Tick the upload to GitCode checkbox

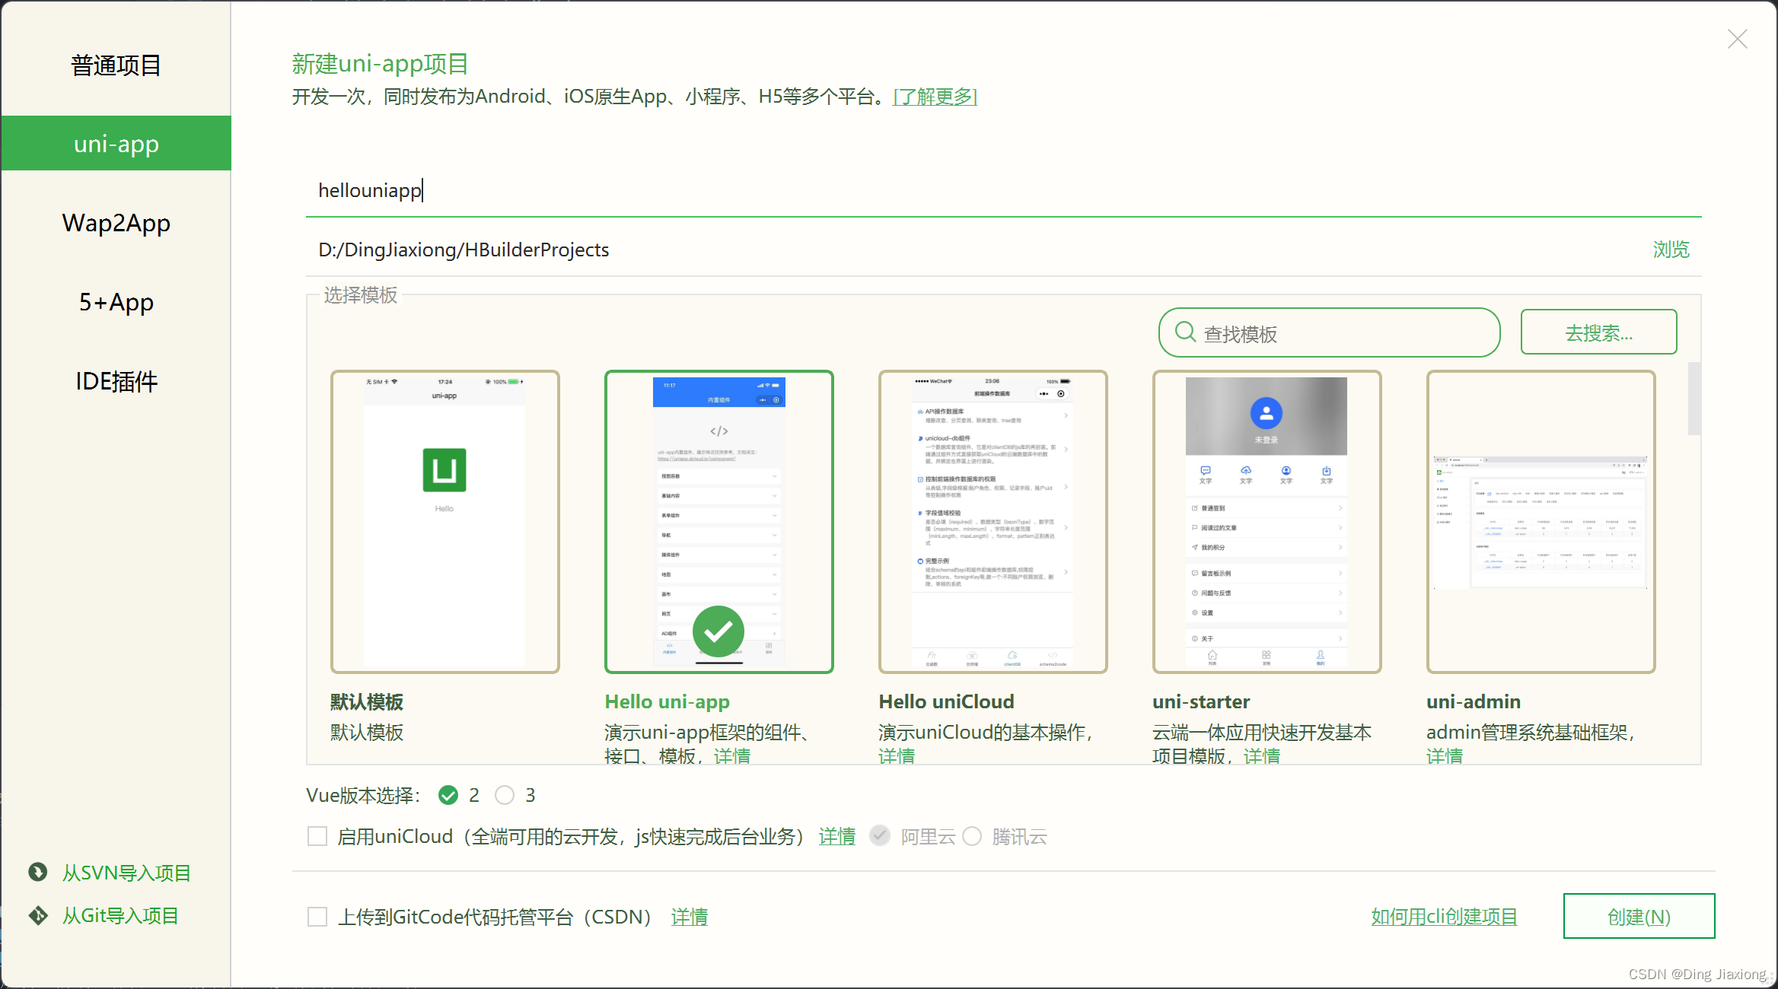(317, 916)
